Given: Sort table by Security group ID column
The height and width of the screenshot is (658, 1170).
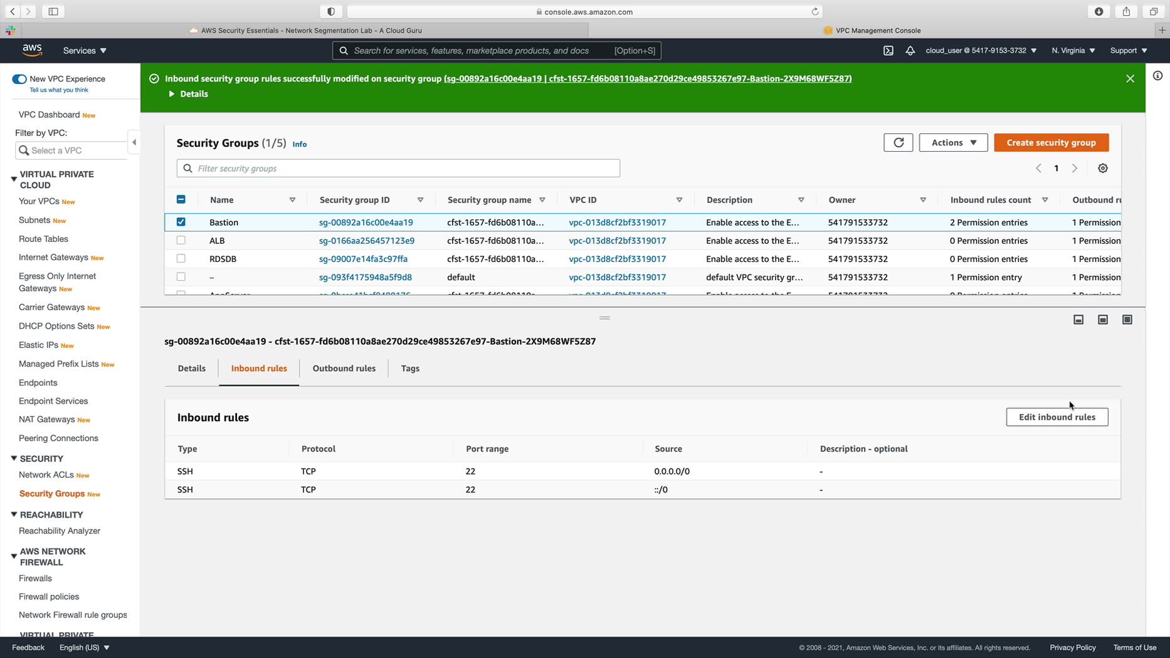Looking at the screenshot, I should (420, 200).
